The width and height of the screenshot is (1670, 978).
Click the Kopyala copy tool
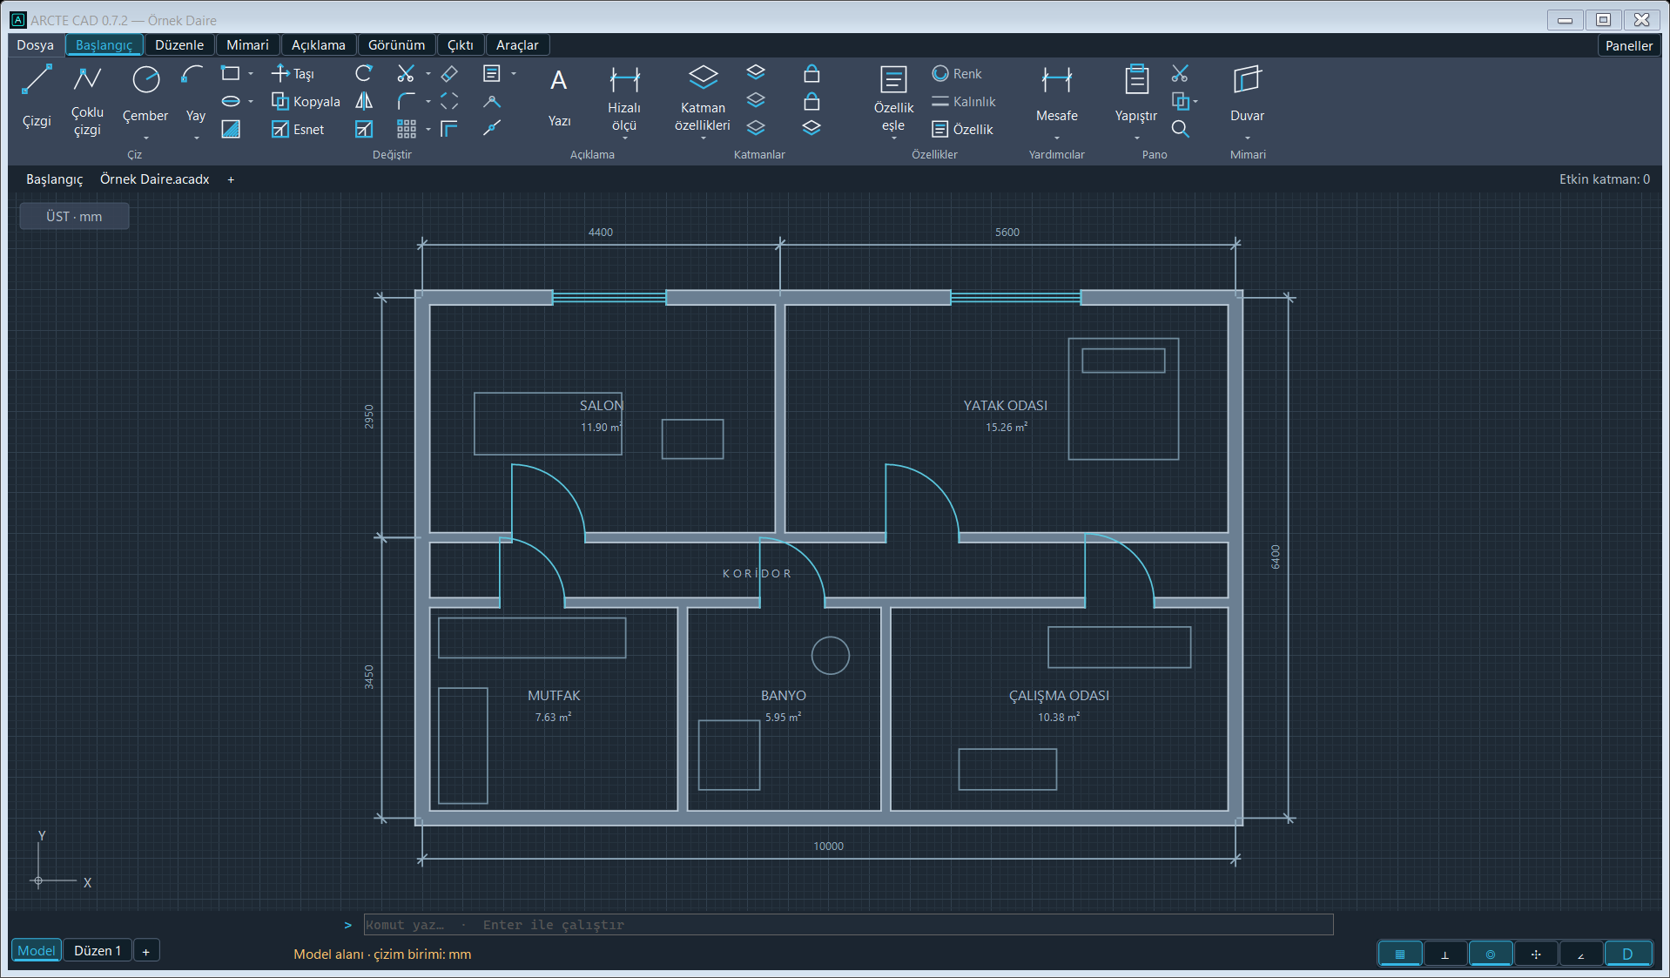point(306,101)
